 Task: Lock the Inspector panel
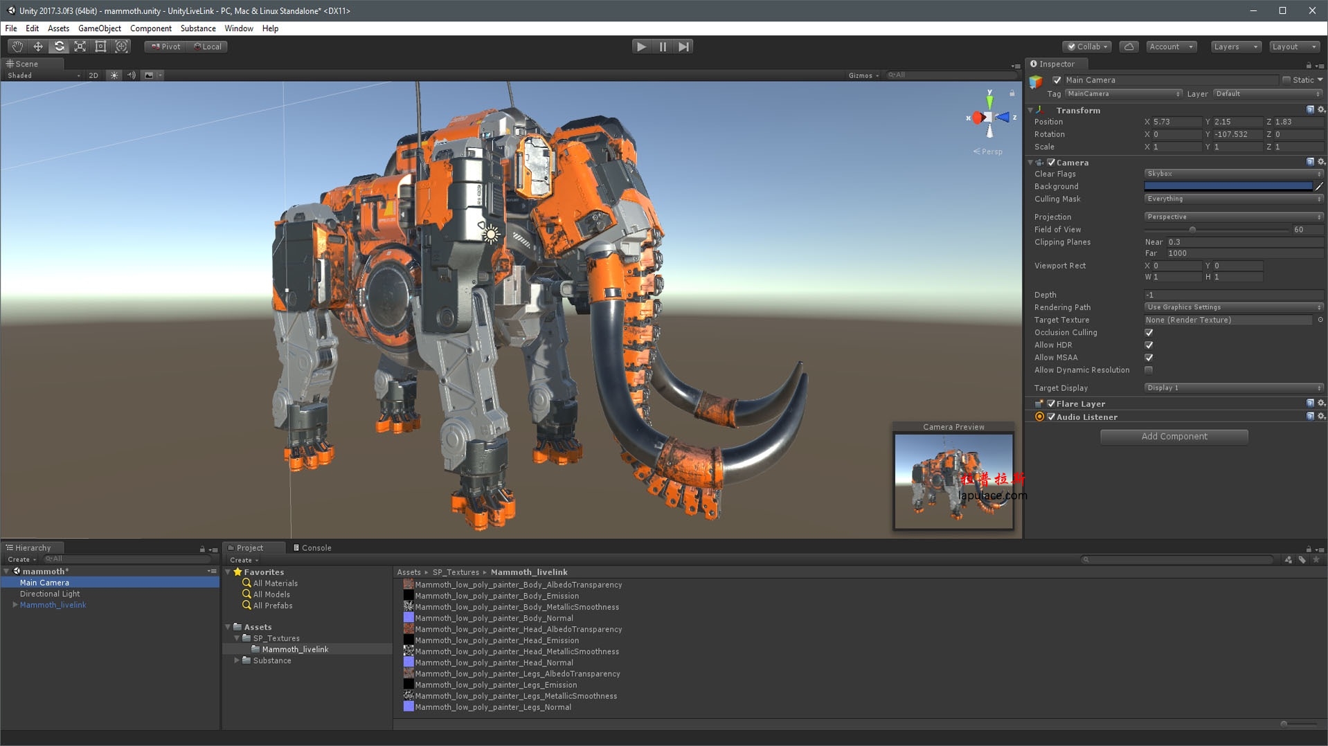click(x=1309, y=65)
